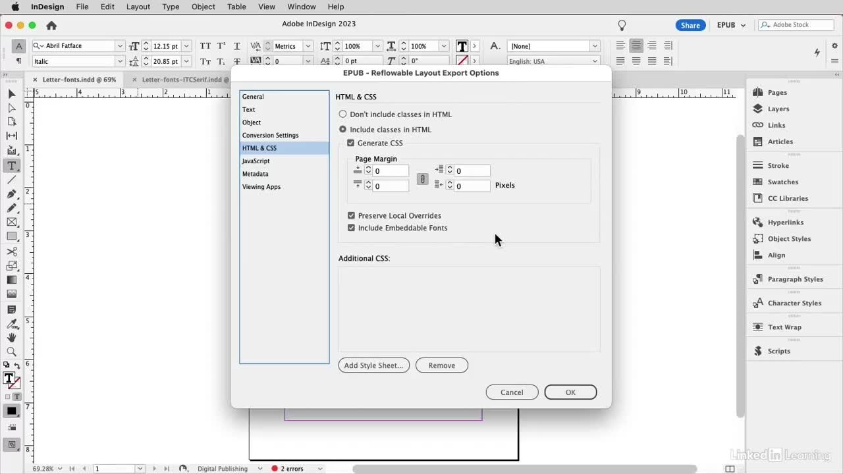The image size is (843, 474).
Task: Open the File menu
Action: point(82,7)
